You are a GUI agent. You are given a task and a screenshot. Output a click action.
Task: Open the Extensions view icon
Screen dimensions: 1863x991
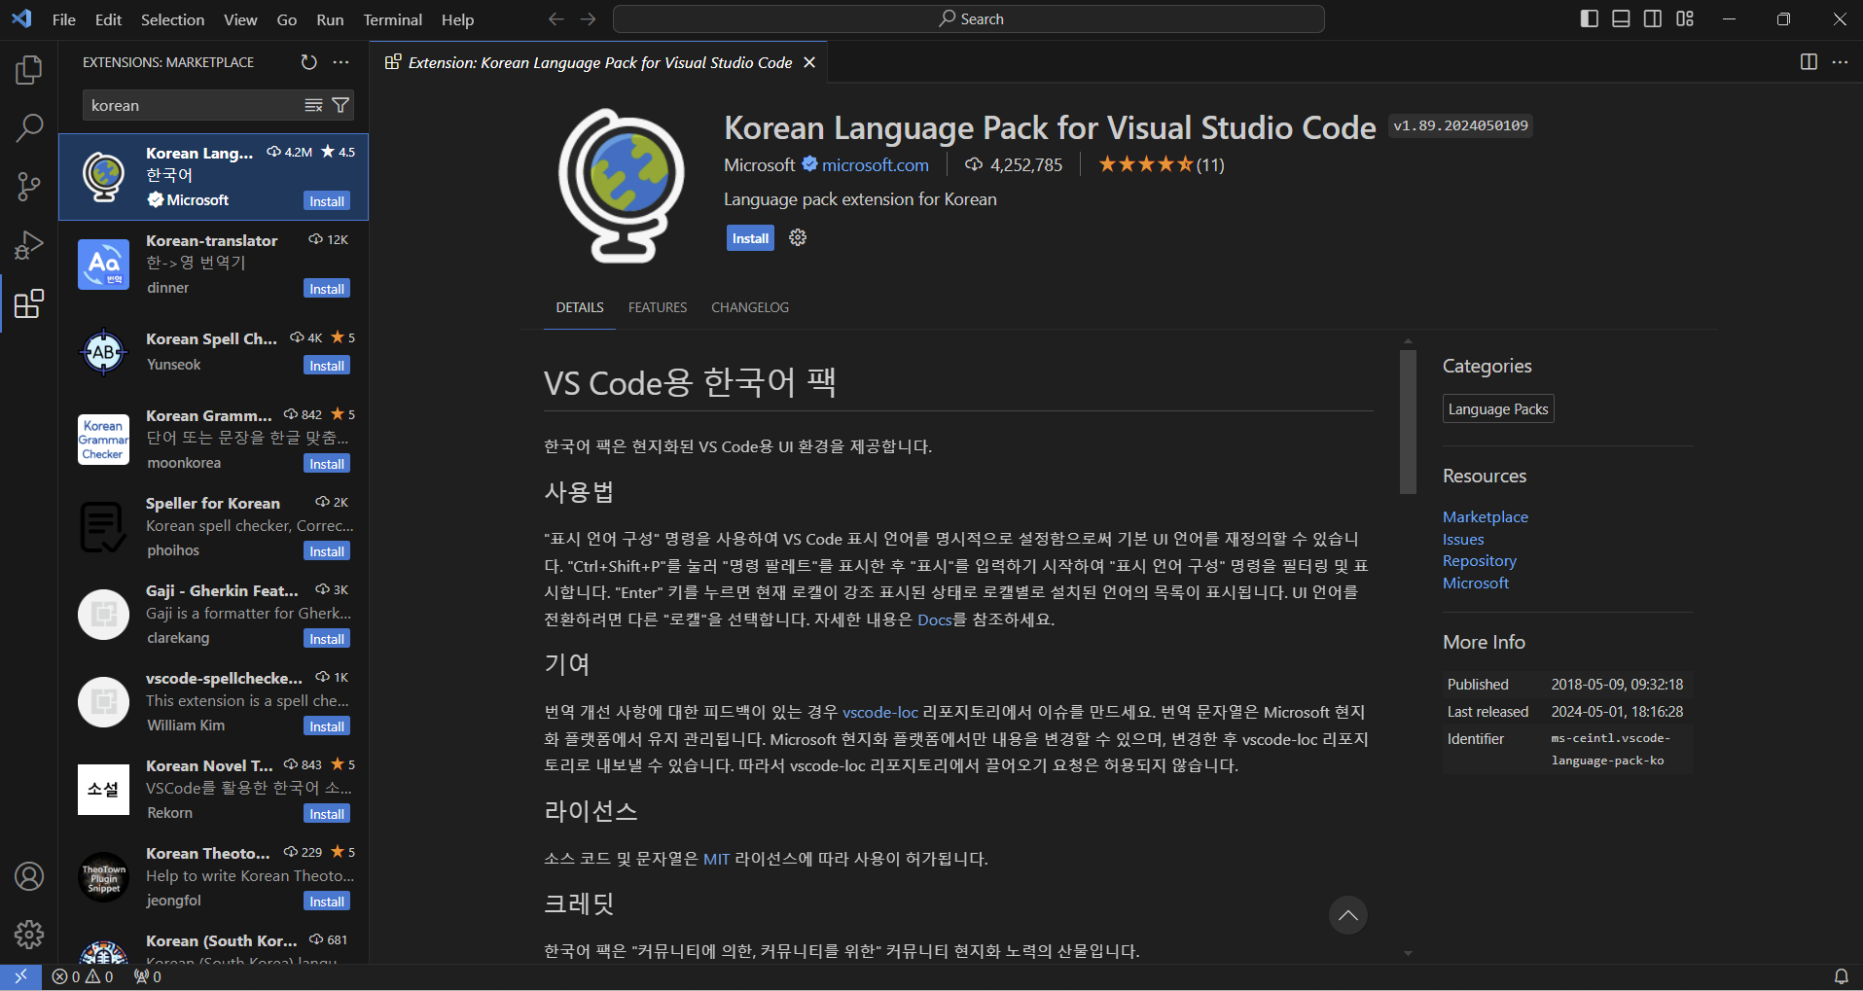[x=29, y=303]
